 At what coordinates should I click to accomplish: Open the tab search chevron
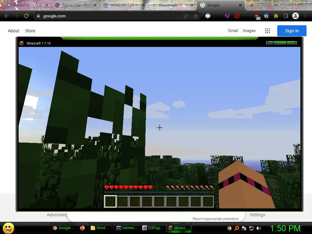point(275,5)
